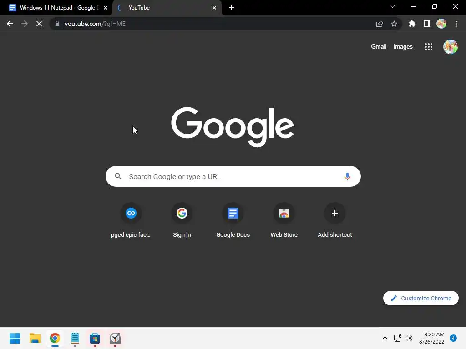The height and width of the screenshot is (349, 466).
Task: Open the Images link
Action: click(x=403, y=47)
